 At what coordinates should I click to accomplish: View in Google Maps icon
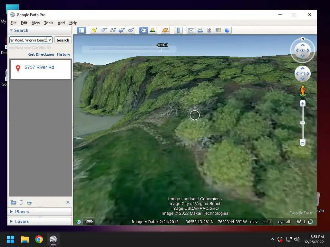pyautogui.click(x=218, y=30)
